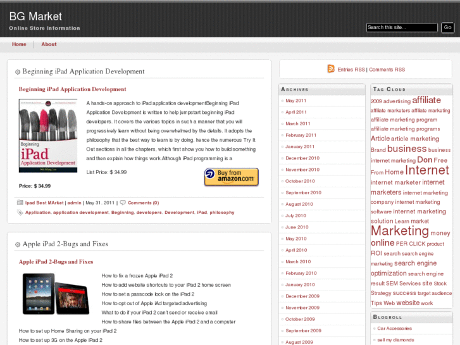
Task: Click the two iPads product image
Action: (x=56, y=294)
